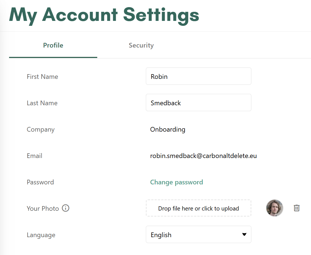311x255 pixels.
Task: Click the Change password link
Action: [x=177, y=182]
